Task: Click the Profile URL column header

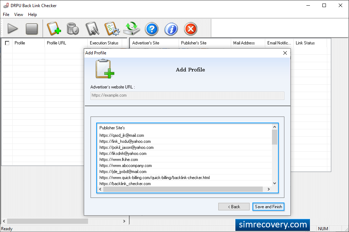Action: click(66, 43)
